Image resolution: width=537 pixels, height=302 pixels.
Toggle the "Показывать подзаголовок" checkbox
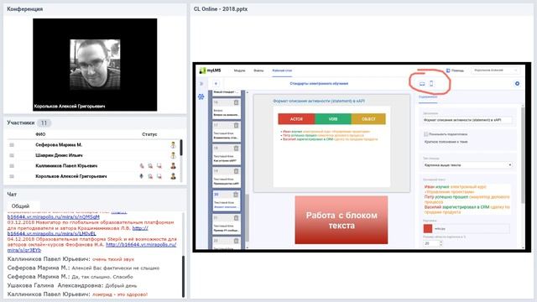pyautogui.click(x=426, y=134)
